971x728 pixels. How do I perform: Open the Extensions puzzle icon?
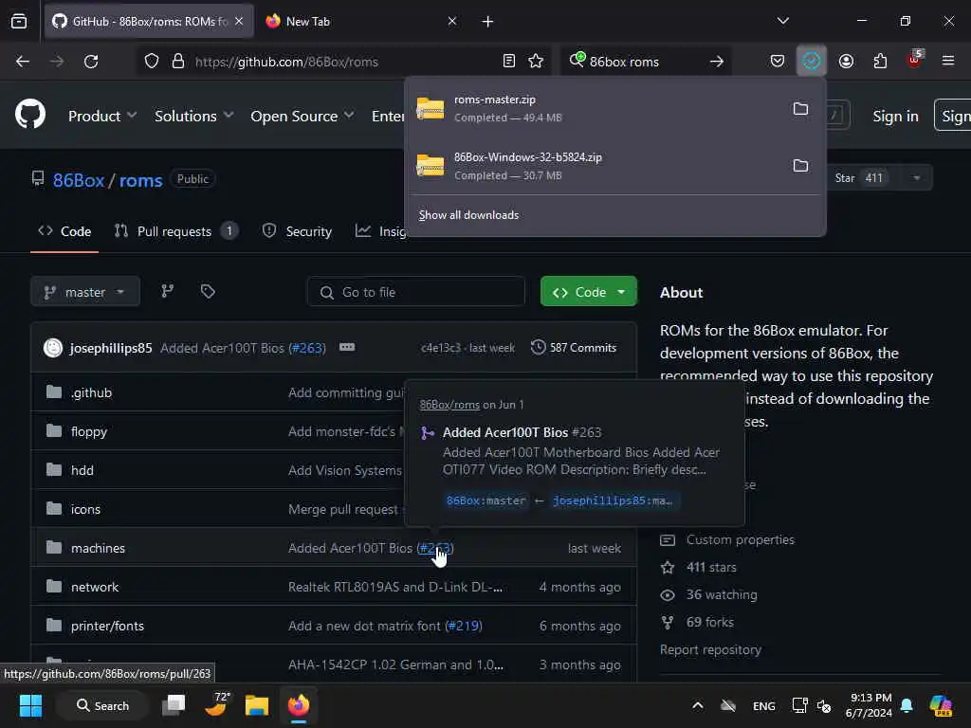point(880,62)
